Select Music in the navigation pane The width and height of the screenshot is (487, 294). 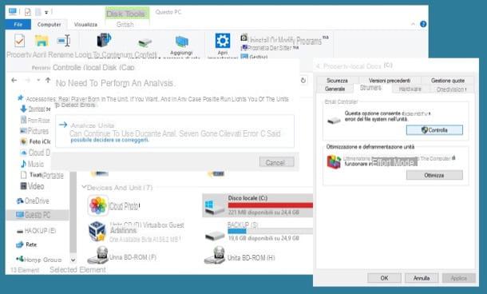(32, 164)
